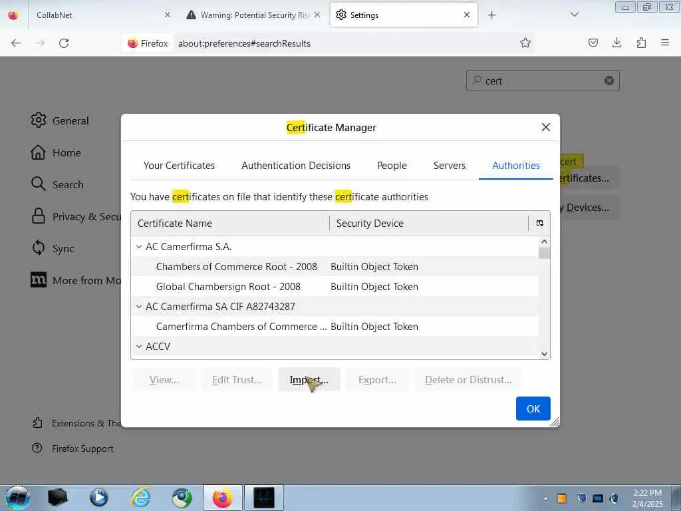Confirm with the OK button
Screen dimensions: 681x511
(533, 409)
